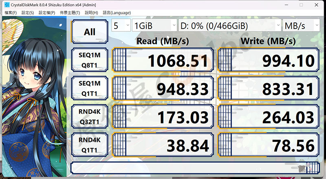Screen dimensions: 326x179
Task: Open the 佈景主題(T) menu
Action: pos(70,13)
